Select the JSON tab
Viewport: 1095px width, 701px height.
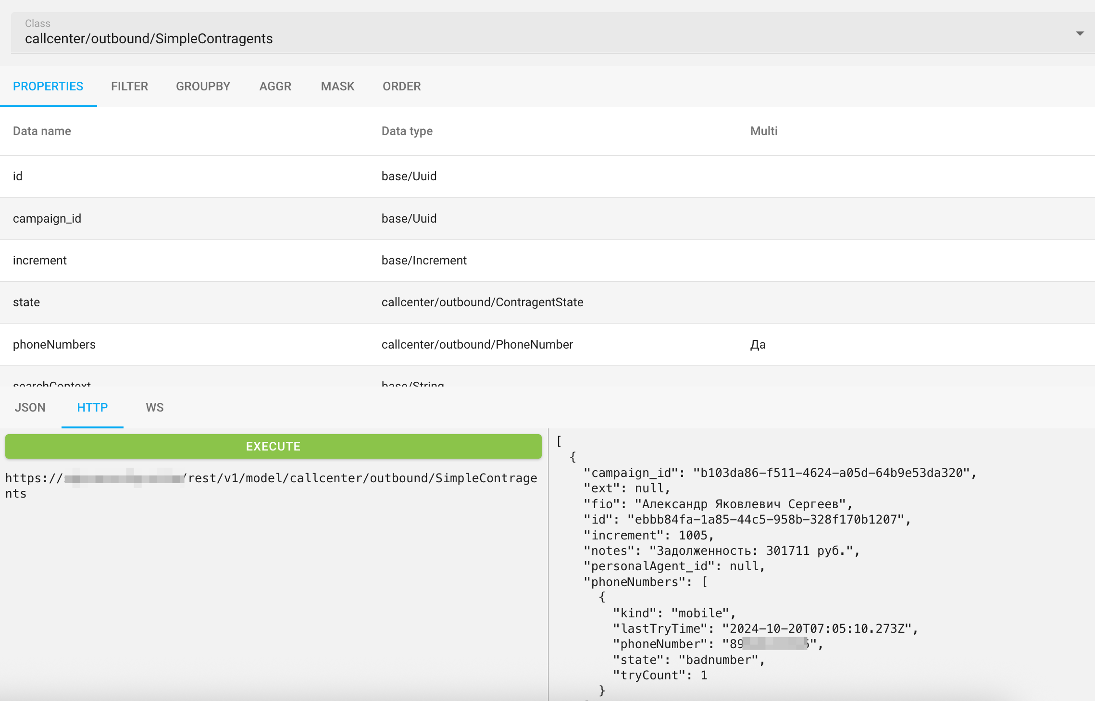click(x=30, y=408)
